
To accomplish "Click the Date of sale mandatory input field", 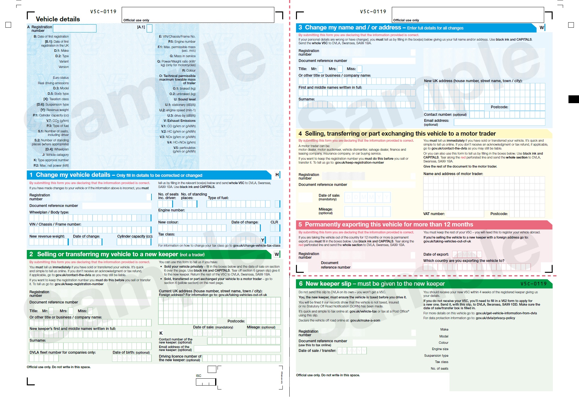I will 206,334.
